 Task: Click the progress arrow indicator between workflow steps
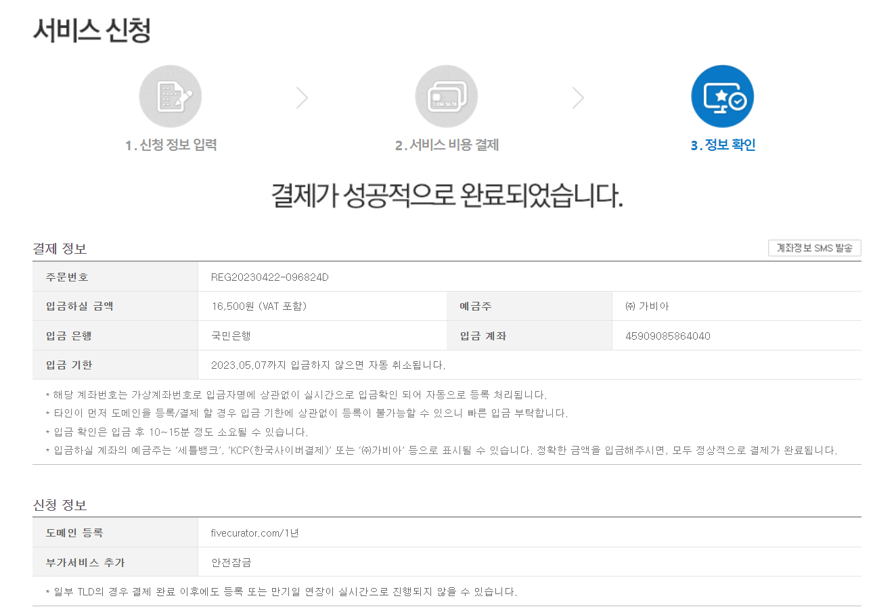(302, 97)
